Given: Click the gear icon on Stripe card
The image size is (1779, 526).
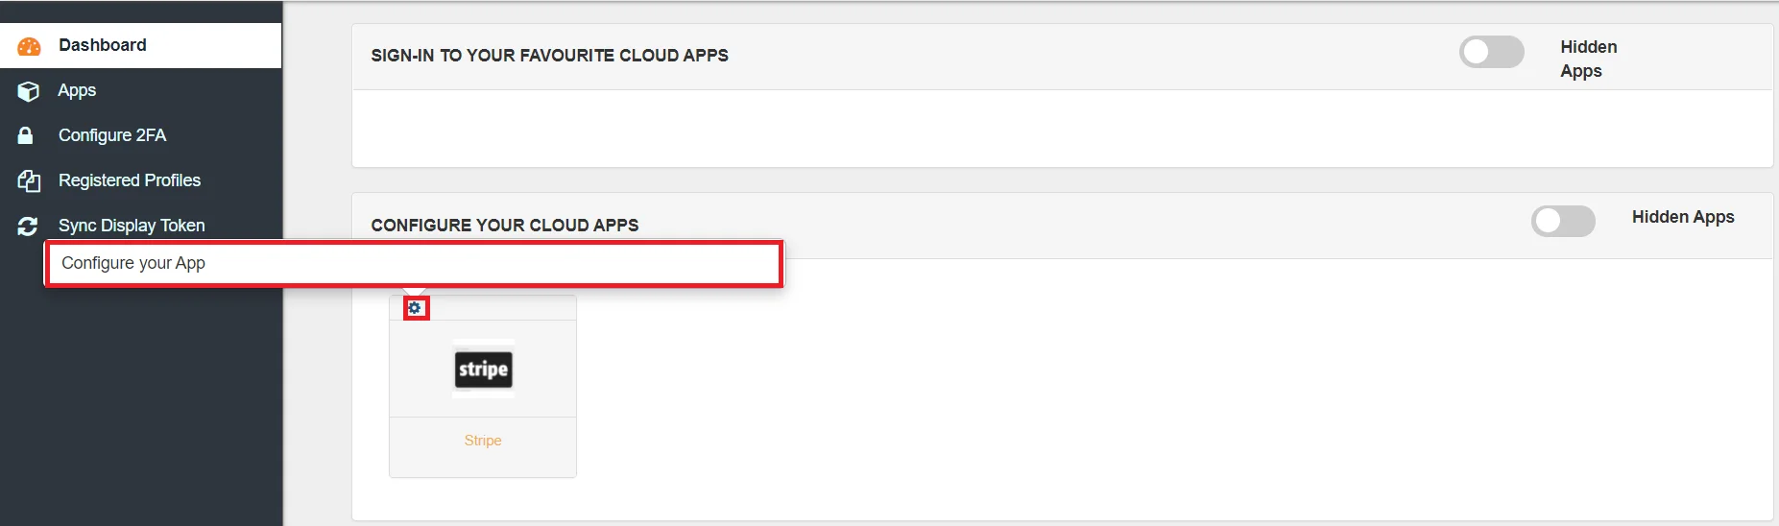Looking at the screenshot, I should 415,308.
